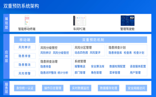Open the 动态四色图 link
156x97 pixels.
coord(81,53)
